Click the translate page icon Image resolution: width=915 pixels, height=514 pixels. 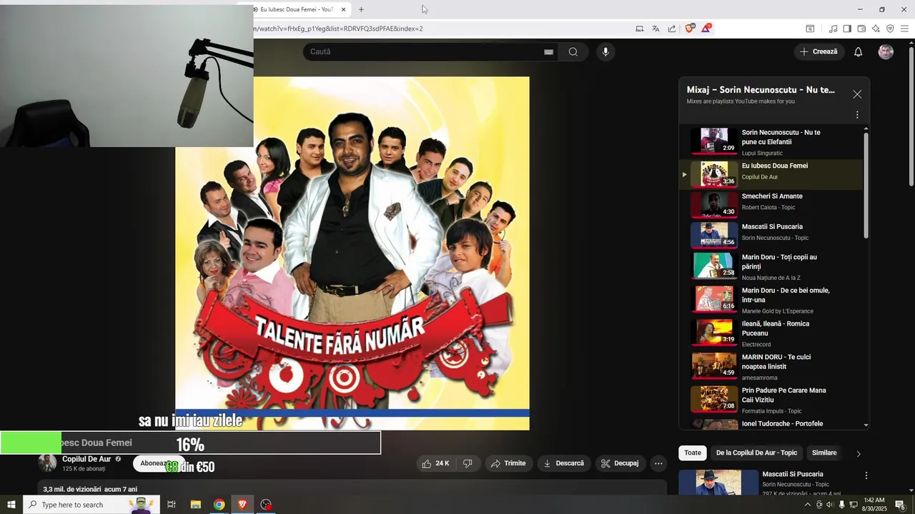click(656, 29)
